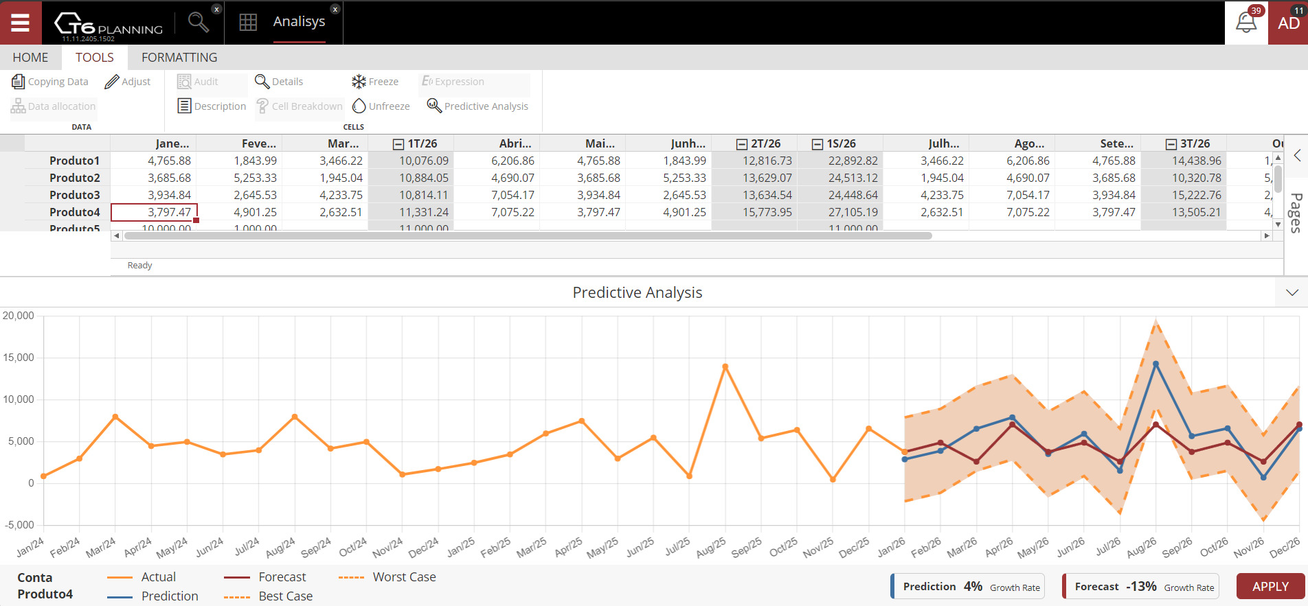Screen dimensions: 1308x606
Task: Open the FORMATTING ribbon tab
Action: click(179, 58)
